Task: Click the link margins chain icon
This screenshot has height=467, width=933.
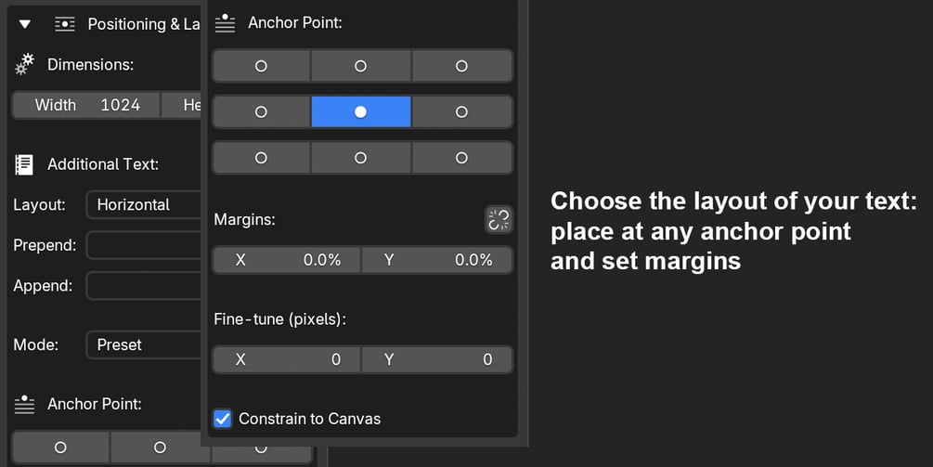Action: 499,220
